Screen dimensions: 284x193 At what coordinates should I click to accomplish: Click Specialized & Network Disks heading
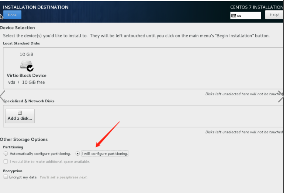[29, 101]
